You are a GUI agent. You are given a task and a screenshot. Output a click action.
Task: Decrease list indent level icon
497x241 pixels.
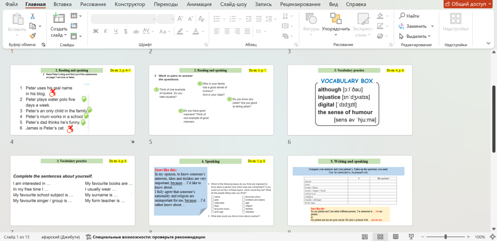(248, 18)
